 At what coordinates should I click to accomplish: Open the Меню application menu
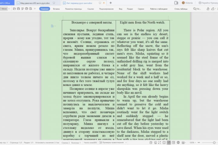(5, 9)
